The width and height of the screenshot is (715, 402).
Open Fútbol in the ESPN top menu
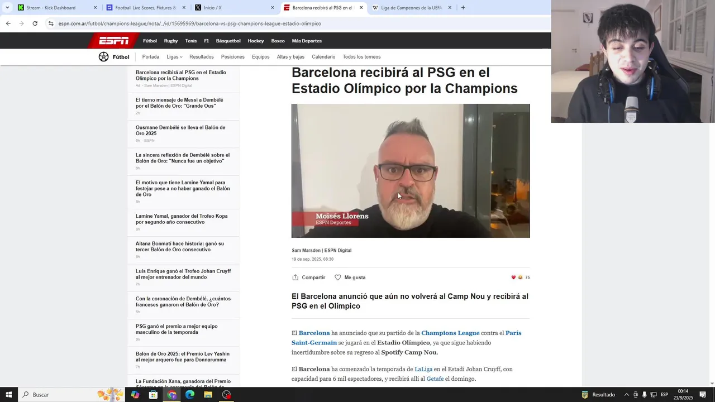coord(150,41)
